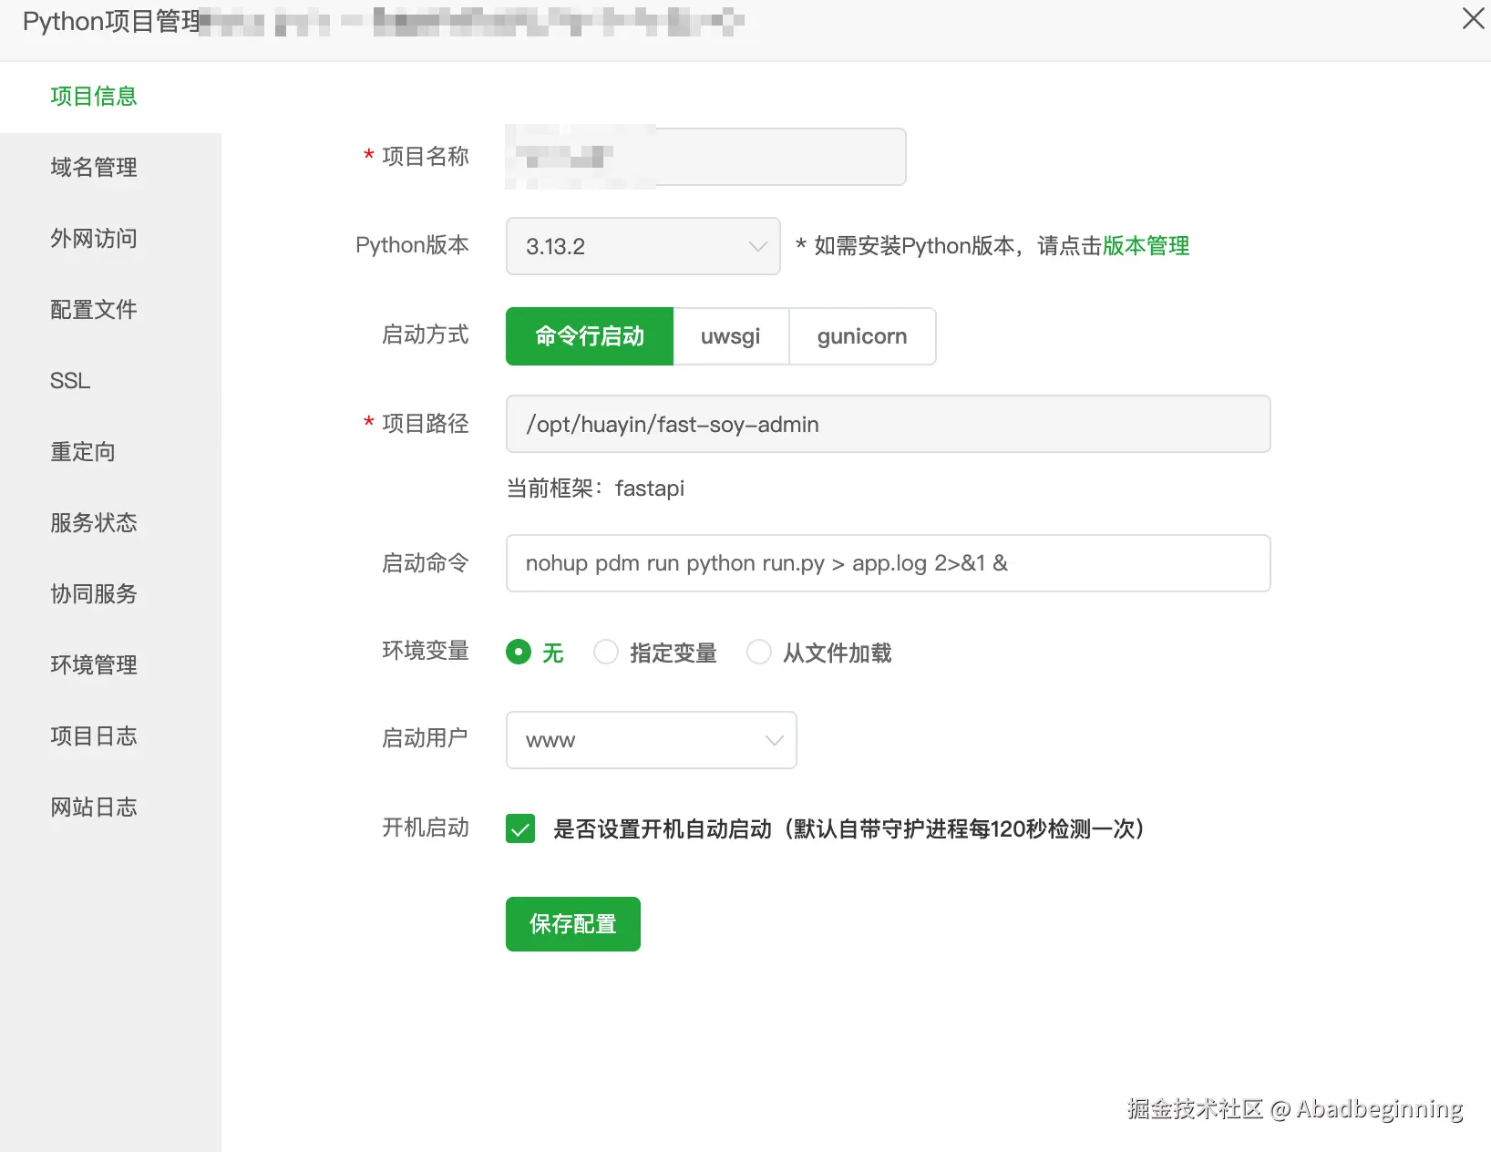
Task: Choose uwsgi start method
Action: click(x=731, y=336)
